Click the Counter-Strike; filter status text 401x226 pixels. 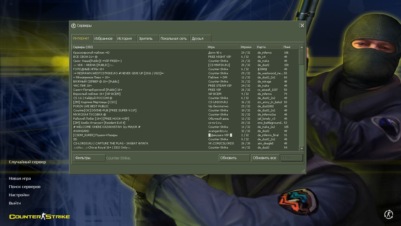coord(118,158)
